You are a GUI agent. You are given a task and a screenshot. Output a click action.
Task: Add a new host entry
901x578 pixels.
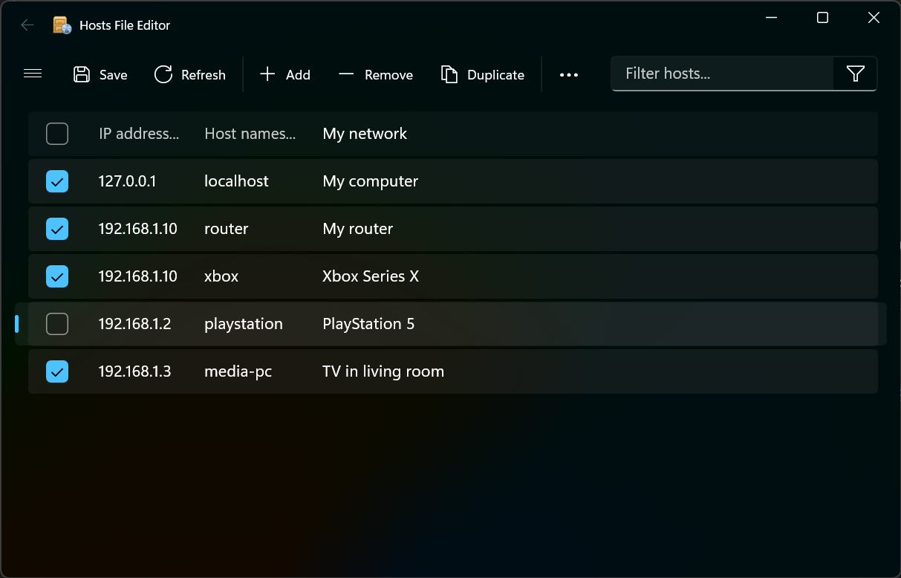[x=285, y=74]
